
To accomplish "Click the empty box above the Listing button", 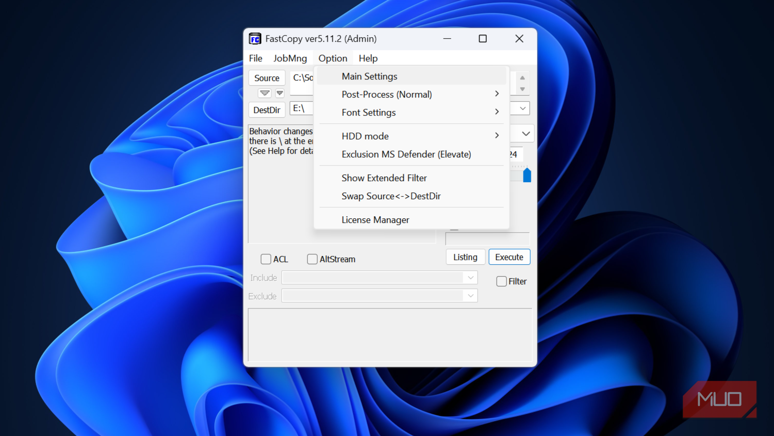I will [x=487, y=238].
